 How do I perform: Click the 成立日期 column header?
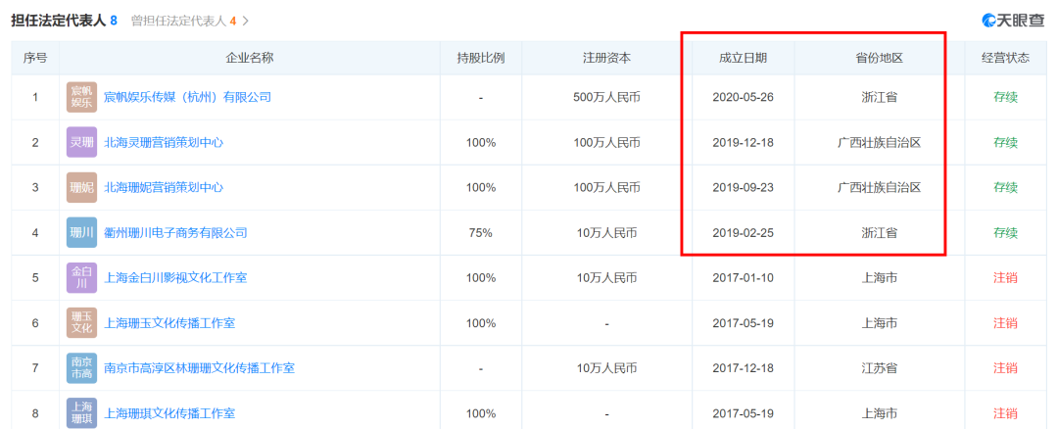tap(743, 58)
